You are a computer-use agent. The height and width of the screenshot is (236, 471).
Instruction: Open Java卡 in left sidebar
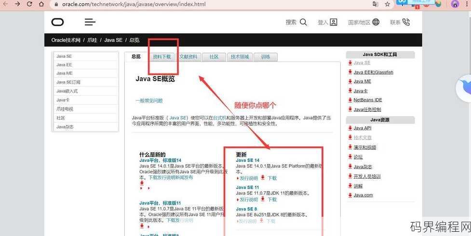86,100
